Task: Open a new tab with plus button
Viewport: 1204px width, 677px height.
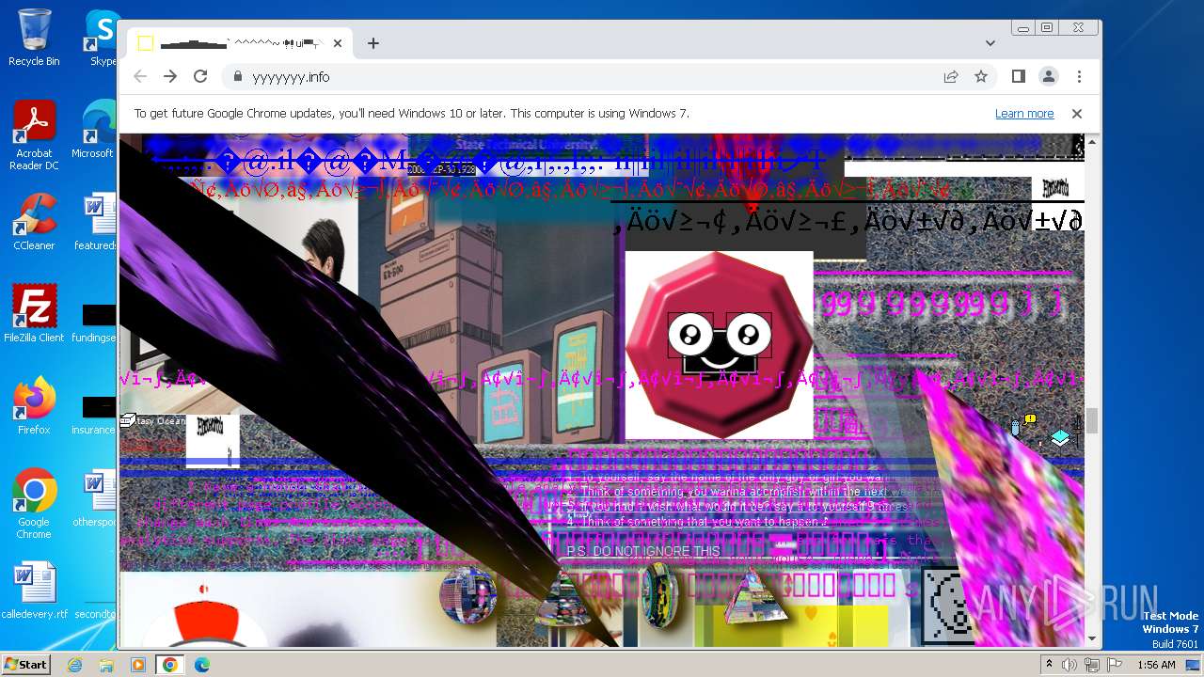Action: tap(373, 43)
